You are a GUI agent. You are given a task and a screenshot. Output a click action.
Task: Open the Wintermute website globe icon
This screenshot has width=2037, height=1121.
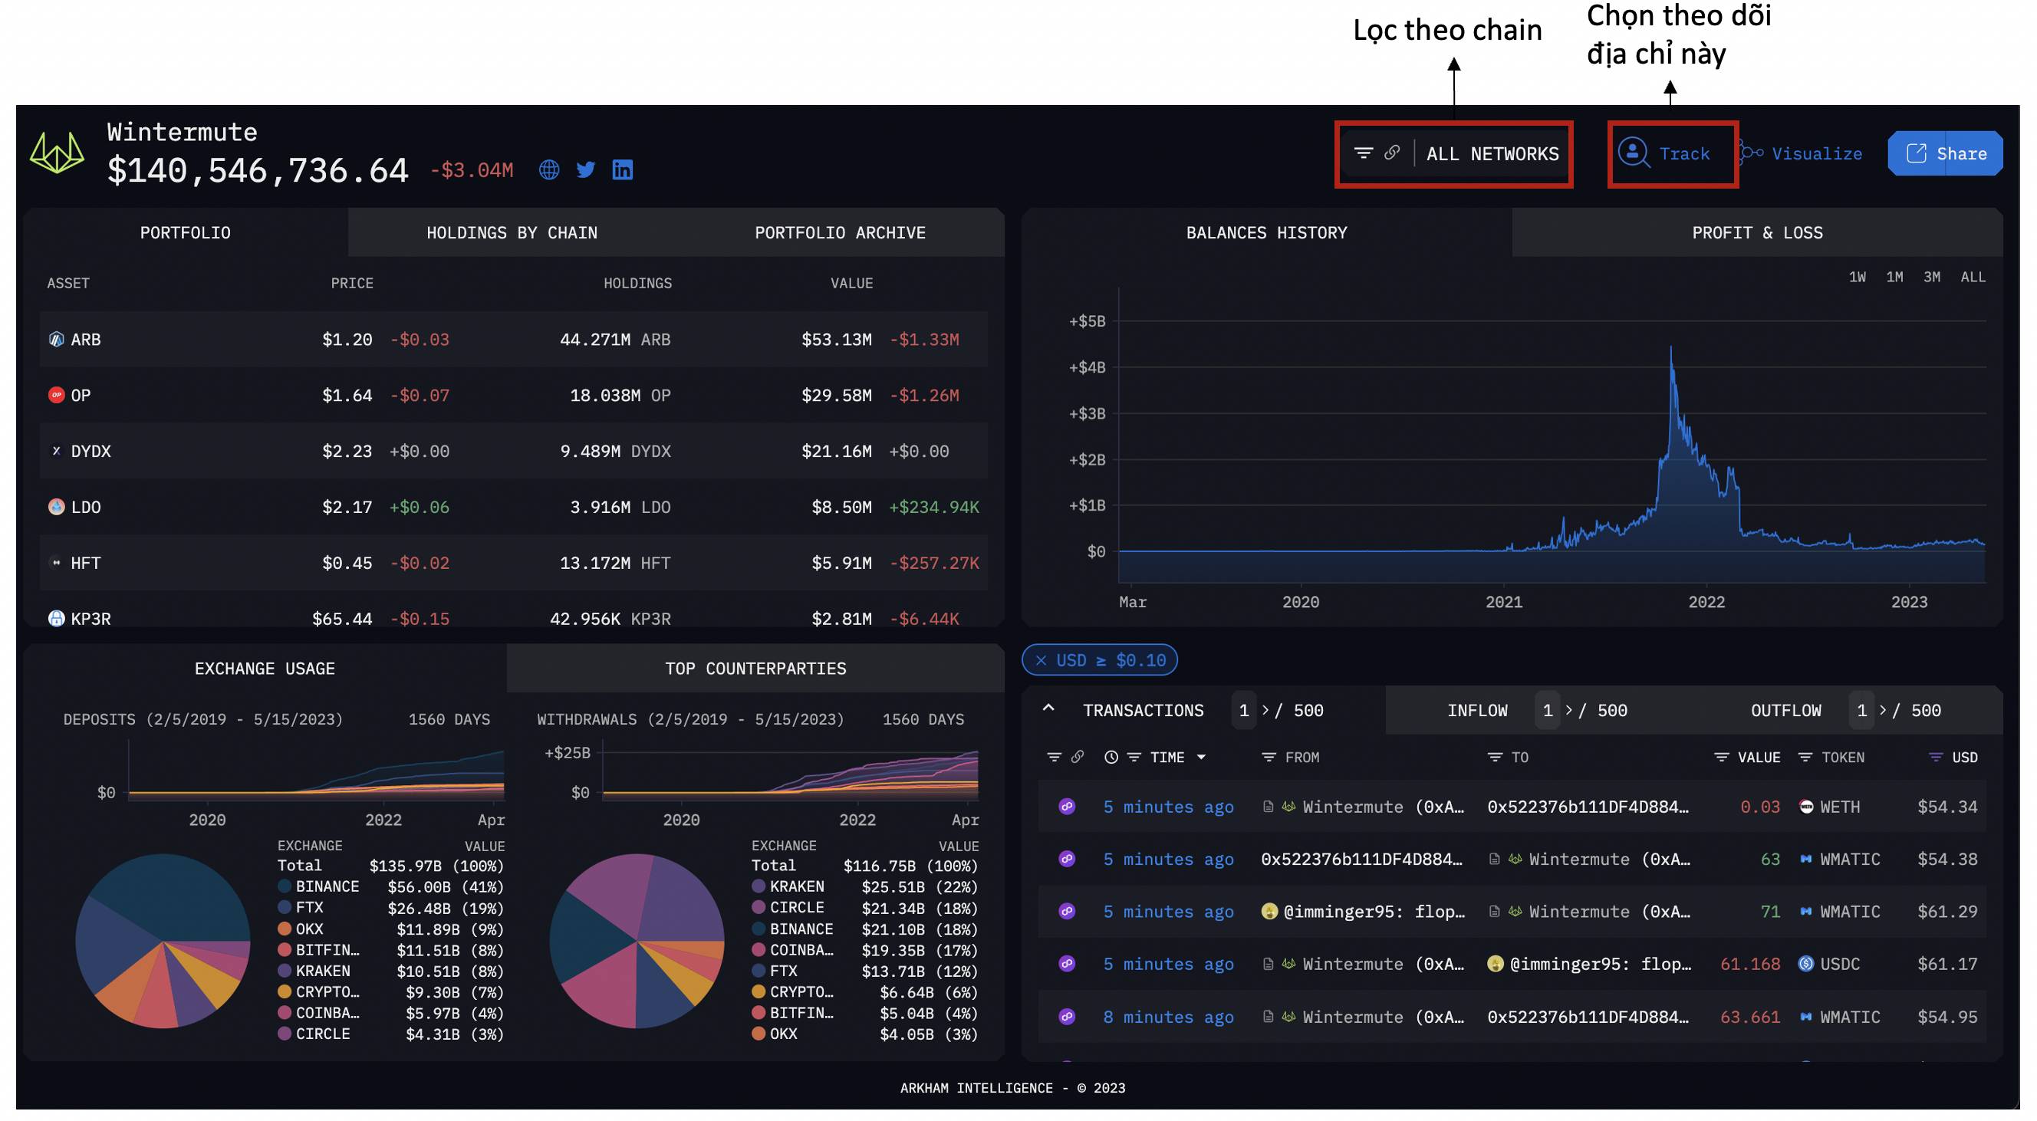[x=549, y=170]
